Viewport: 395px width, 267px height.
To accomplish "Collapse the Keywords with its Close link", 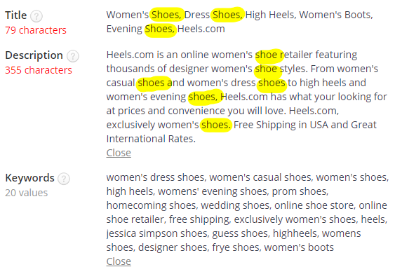I will point(119,261).
